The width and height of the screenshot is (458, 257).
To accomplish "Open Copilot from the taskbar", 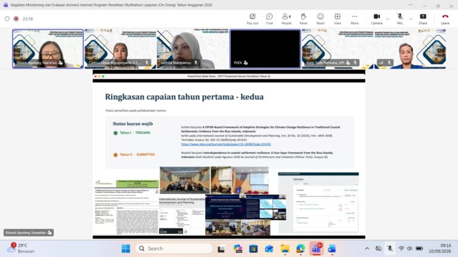I will click(237, 249).
